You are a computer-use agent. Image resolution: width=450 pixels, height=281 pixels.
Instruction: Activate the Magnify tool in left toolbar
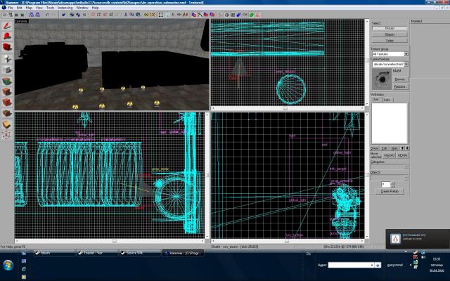(6, 36)
